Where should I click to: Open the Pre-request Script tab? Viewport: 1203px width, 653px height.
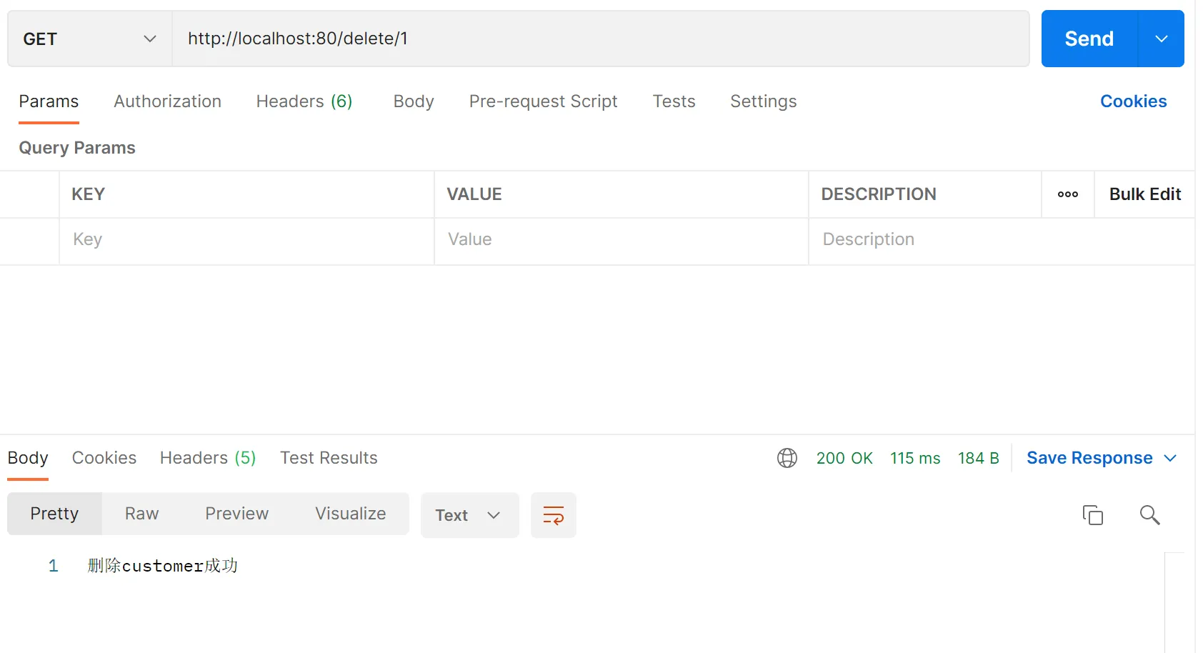[543, 101]
